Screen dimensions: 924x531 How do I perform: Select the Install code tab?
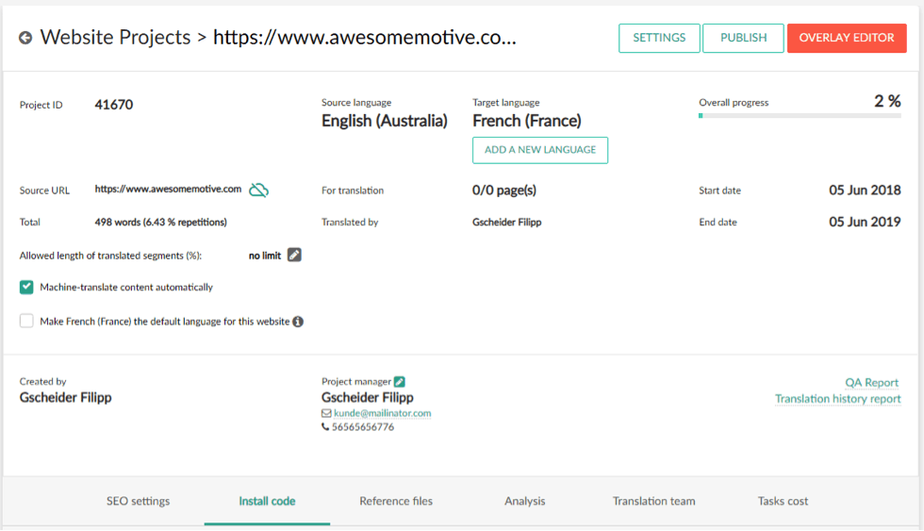[267, 501]
